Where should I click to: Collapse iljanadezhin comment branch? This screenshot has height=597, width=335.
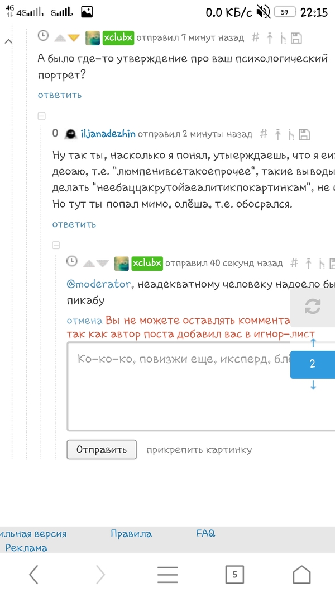[x=41, y=116]
